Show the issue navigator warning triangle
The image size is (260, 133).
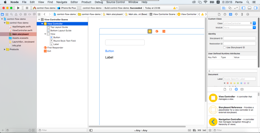(16, 14)
